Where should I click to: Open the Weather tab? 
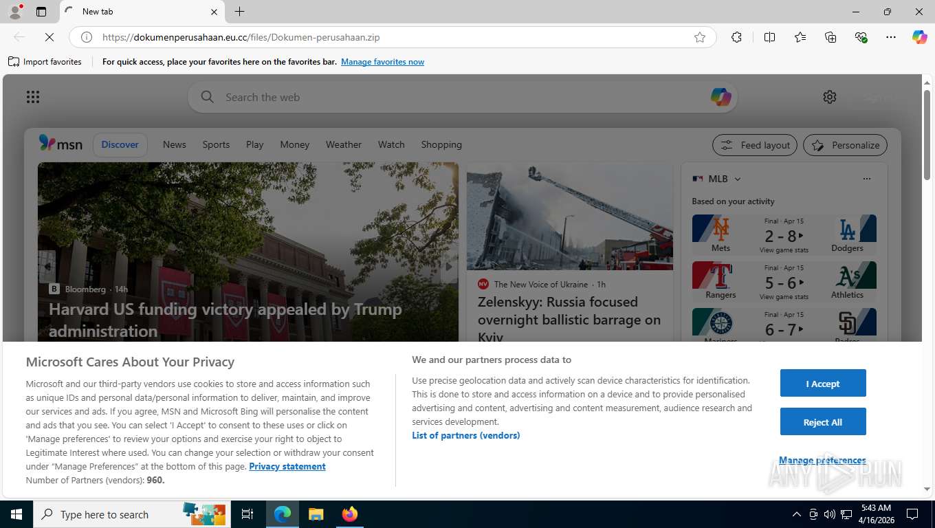[x=344, y=144]
